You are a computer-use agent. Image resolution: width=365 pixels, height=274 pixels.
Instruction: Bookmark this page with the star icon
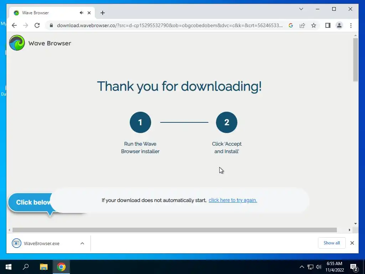coord(314,25)
